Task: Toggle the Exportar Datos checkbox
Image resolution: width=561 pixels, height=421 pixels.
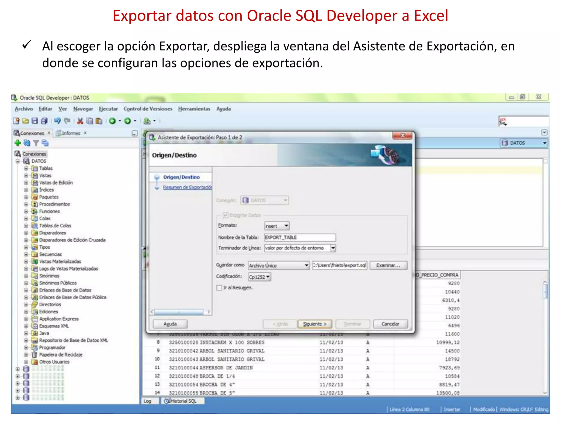Action: 225,215
